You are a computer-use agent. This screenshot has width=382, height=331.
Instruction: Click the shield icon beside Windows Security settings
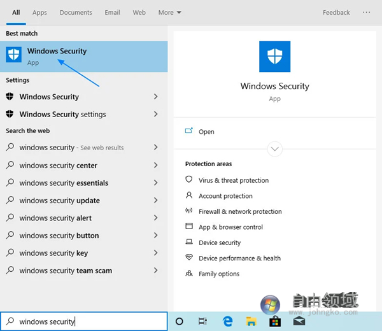point(10,114)
